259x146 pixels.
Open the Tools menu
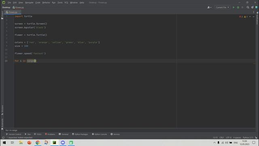tap(60, 3)
